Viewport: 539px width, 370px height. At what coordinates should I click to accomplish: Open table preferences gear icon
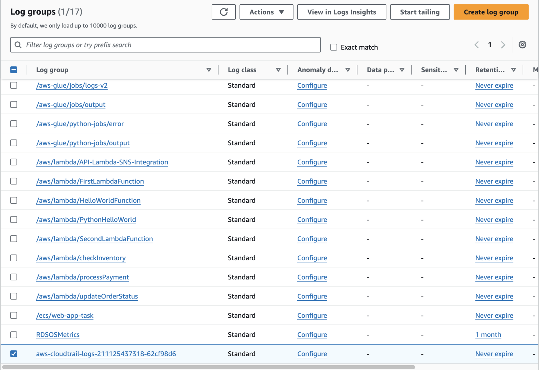pos(522,45)
